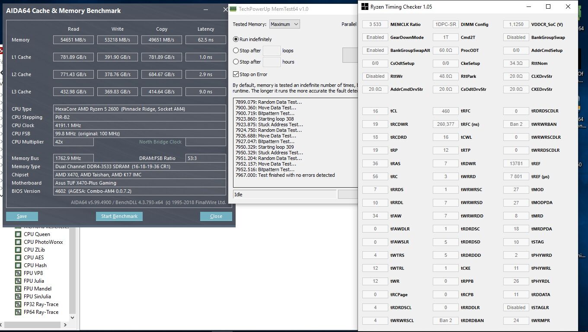Click the tWRMPR value 24
This screenshot has width=588, height=332.
tap(516, 320)
